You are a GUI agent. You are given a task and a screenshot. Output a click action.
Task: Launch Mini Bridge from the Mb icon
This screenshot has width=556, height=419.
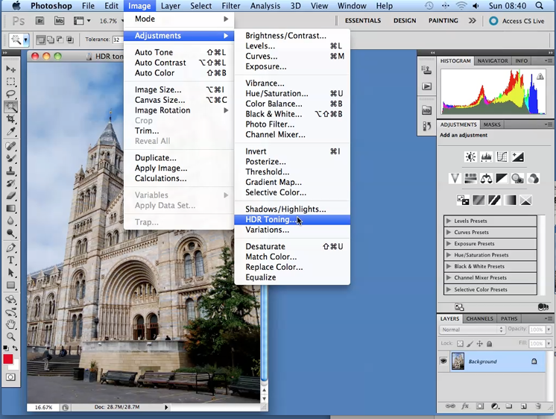point(59,21)
